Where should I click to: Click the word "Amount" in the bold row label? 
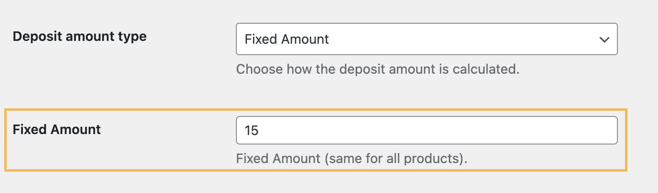(77, 129)
